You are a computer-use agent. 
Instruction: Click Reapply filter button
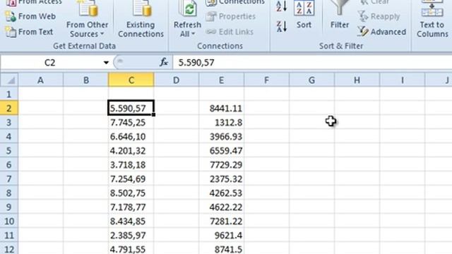coord(379,16)
